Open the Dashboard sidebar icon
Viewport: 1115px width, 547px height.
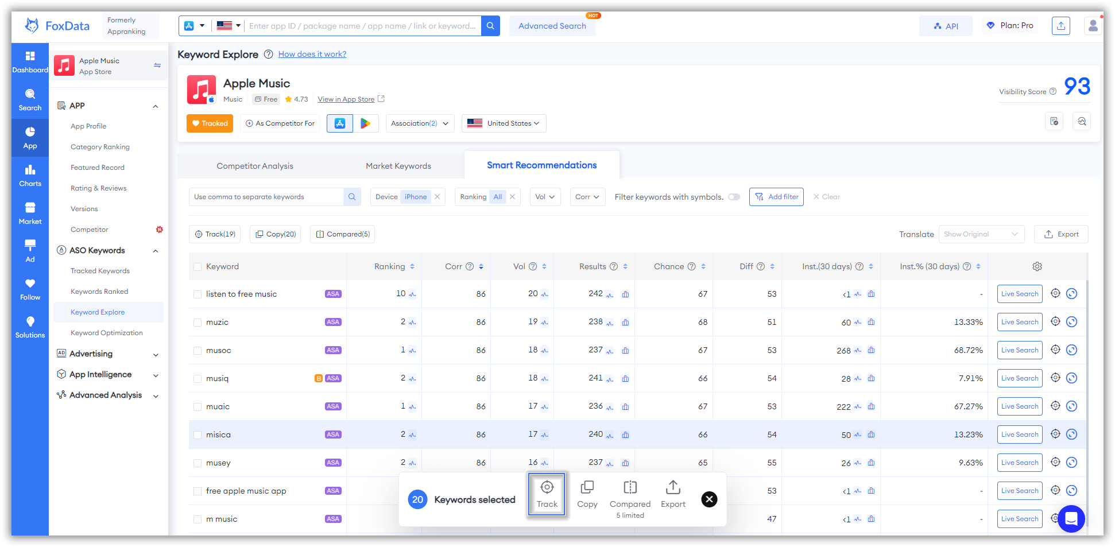30,62
